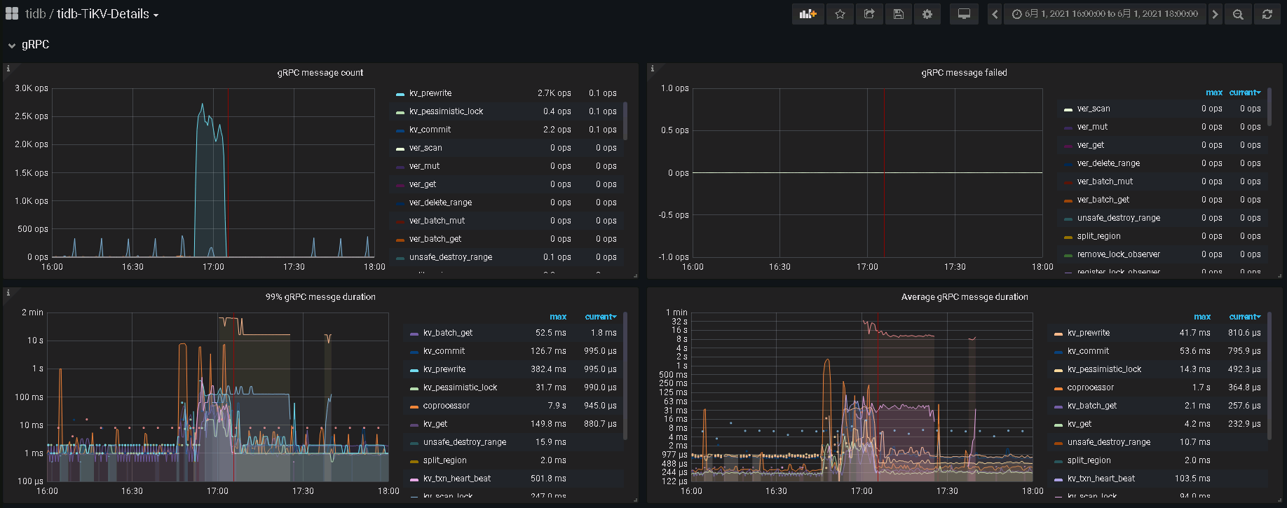Open the time range picker

(x=1105, y=14)
